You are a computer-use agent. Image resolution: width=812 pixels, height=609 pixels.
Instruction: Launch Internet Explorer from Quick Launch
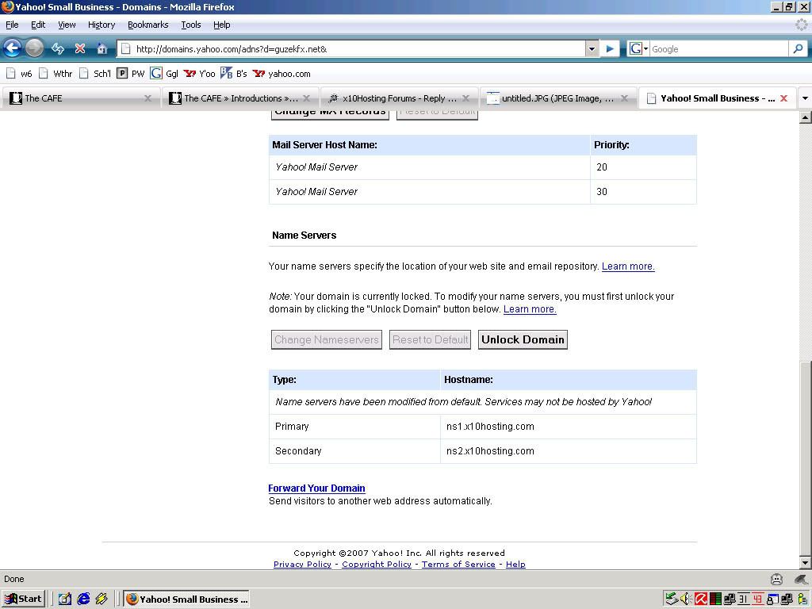(x=83, y=599)
